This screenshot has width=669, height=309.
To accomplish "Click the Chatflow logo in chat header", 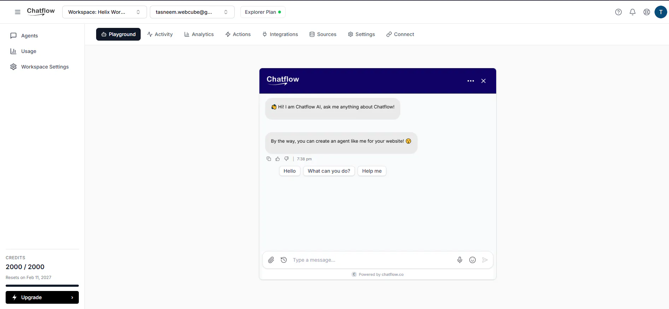I will pos(283,80).
